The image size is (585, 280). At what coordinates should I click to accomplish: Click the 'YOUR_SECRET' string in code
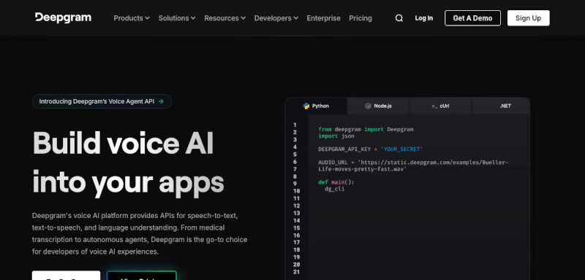(x=401, y=149)
